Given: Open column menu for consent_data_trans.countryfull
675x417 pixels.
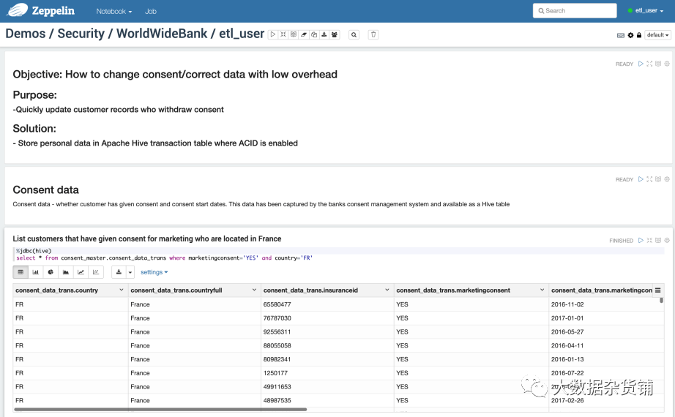Looking at the screenshot, I should coord(254,290).
